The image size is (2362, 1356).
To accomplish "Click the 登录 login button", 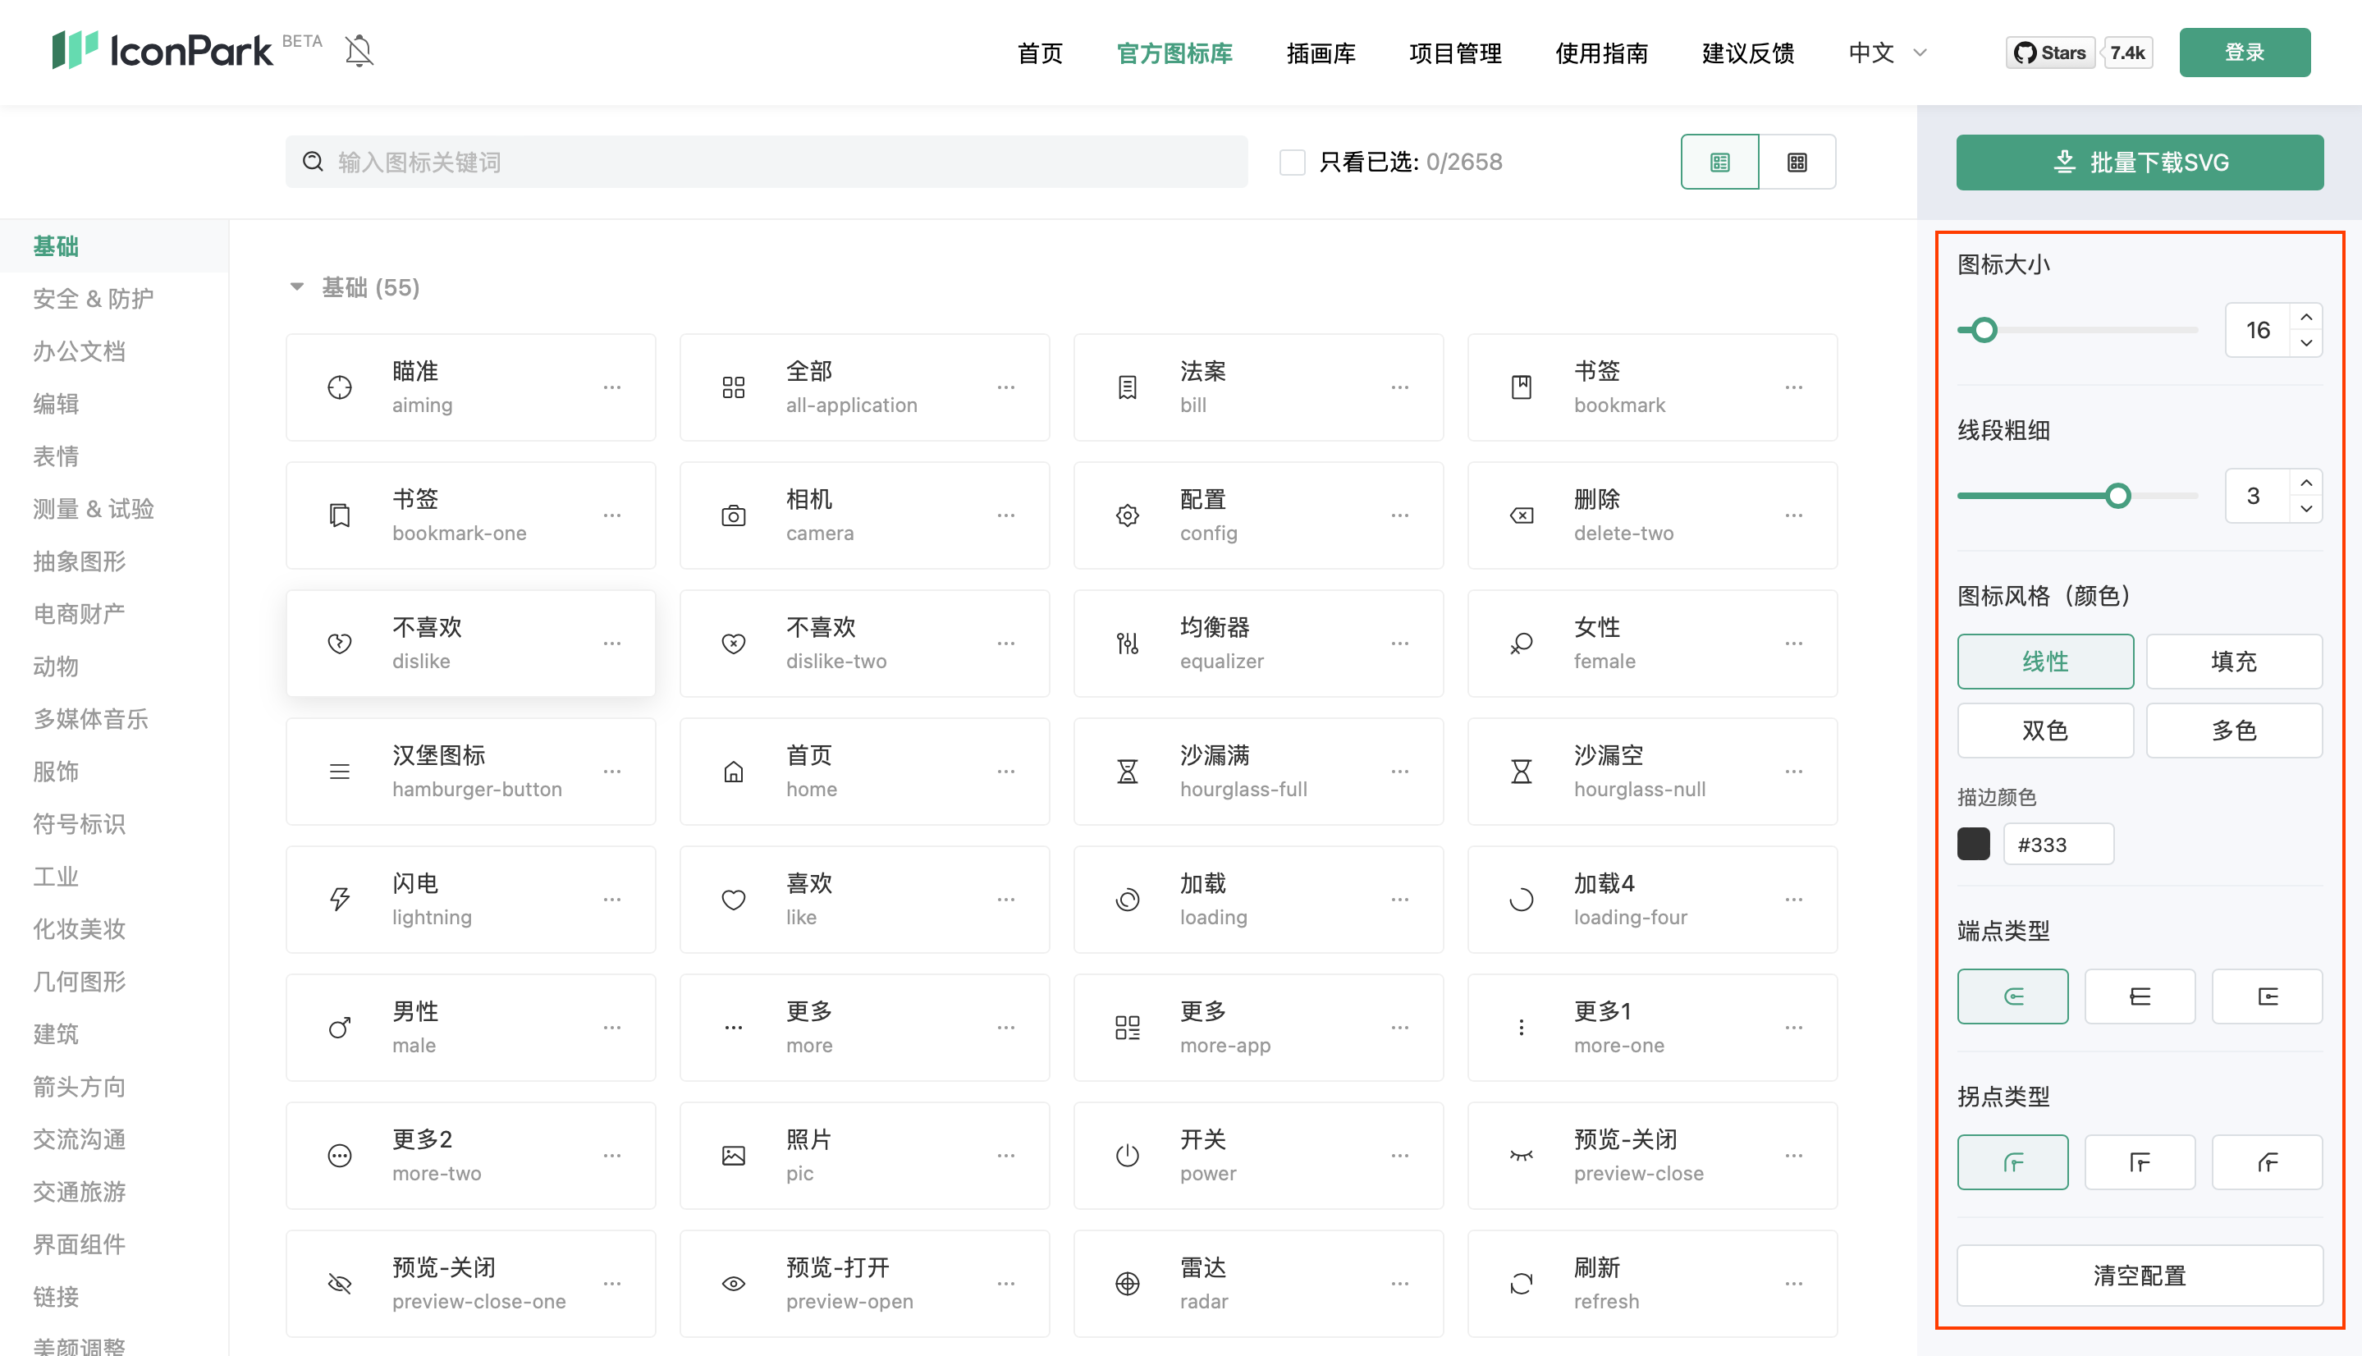I will [x=2245, y=53].
